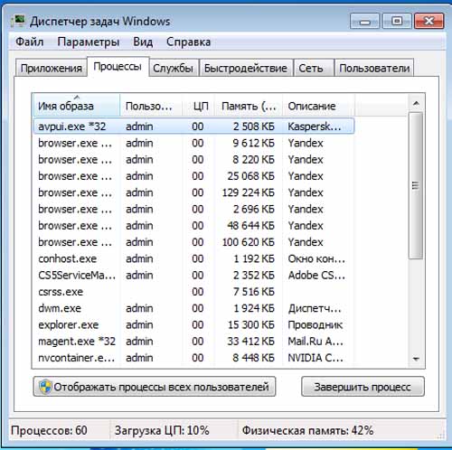Switch to the Приложения tab
The image size is (452, 450).
pyautogui.click(x=52, y=68)
